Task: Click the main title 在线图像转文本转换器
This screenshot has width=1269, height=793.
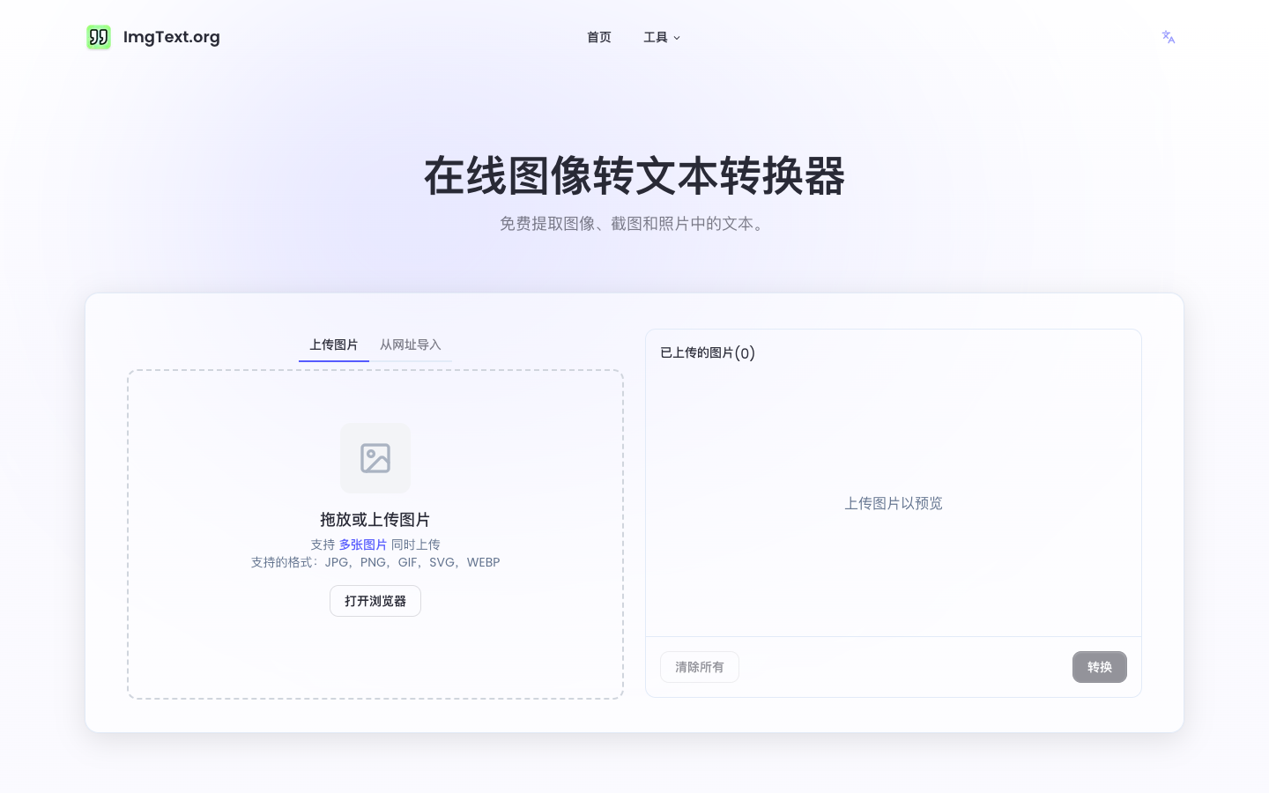Action: (634, 175)
